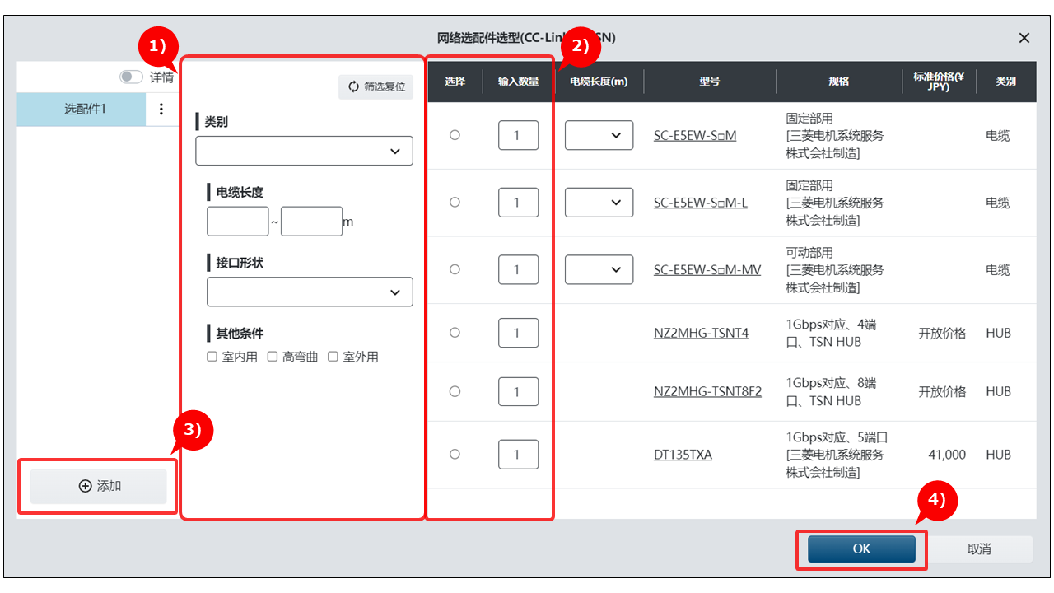
Task: Click the three-dot menu beside 选配件1
Action: coord(161,110)
